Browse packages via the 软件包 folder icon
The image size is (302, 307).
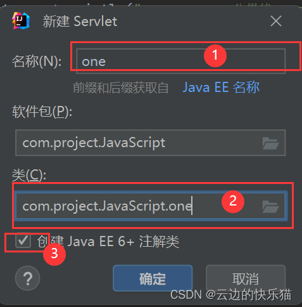click(x=270, y=143)
